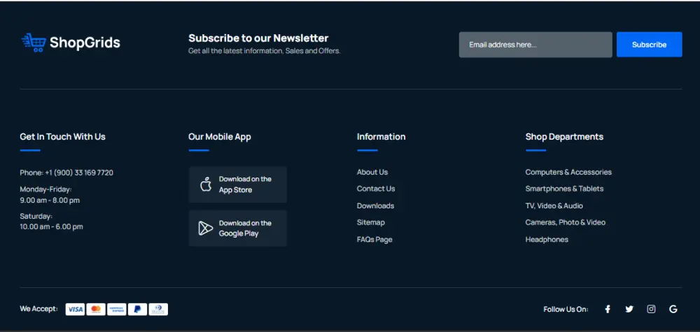Click the Monday-Friday label
Screen dimensions: 700x332
coord(46,189)
